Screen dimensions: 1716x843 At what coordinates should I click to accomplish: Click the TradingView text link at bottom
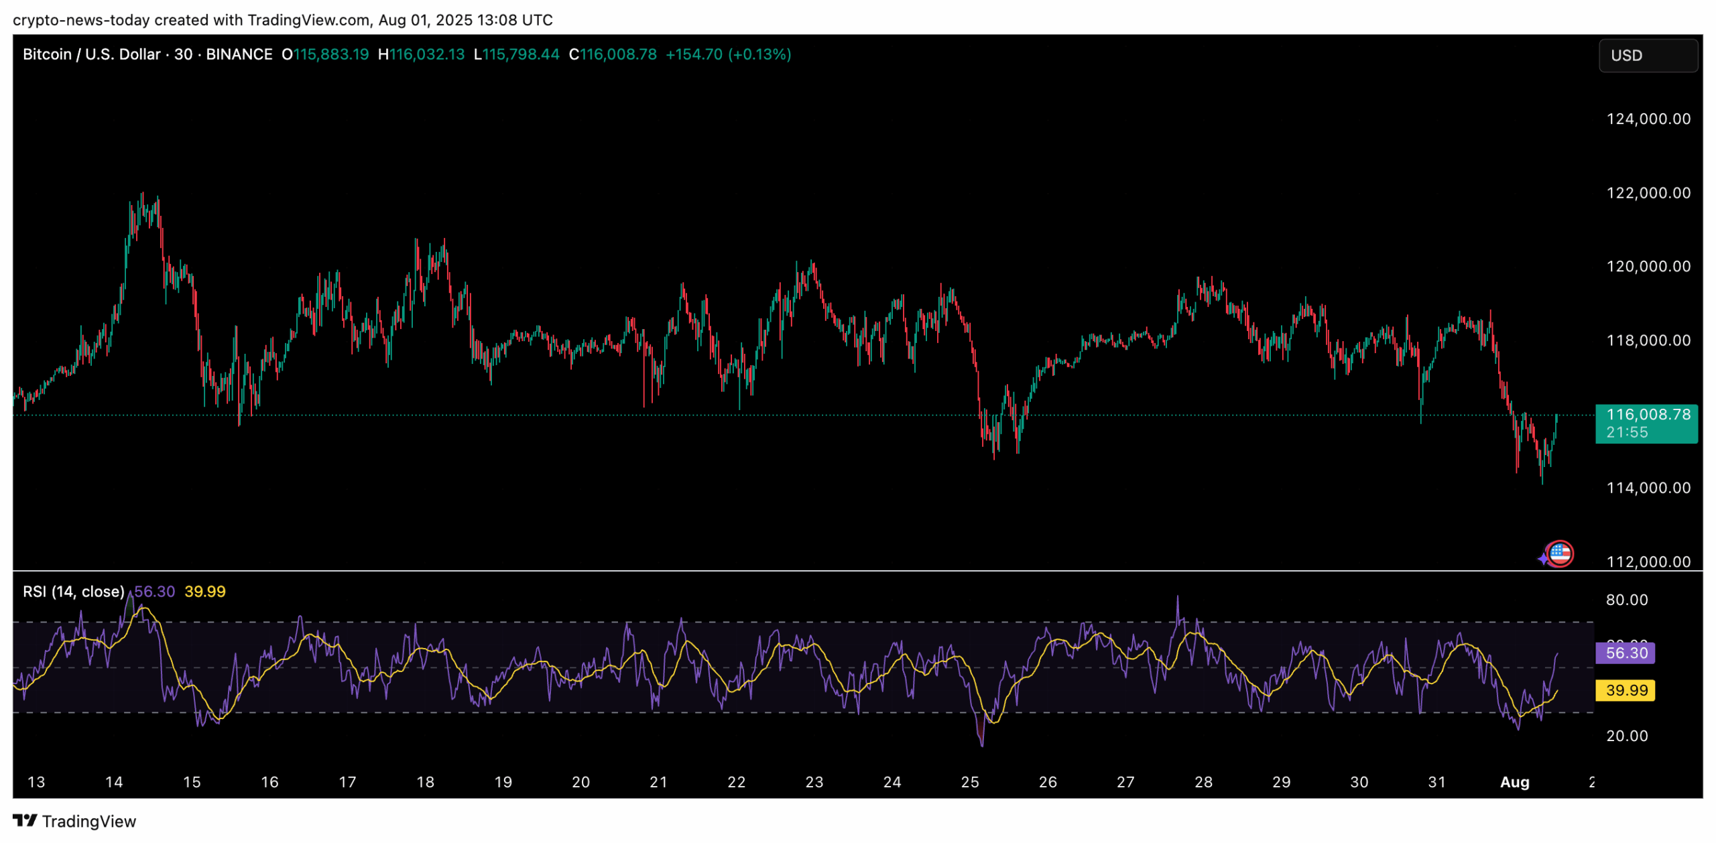pyautogui.click(x=88, y=821)
